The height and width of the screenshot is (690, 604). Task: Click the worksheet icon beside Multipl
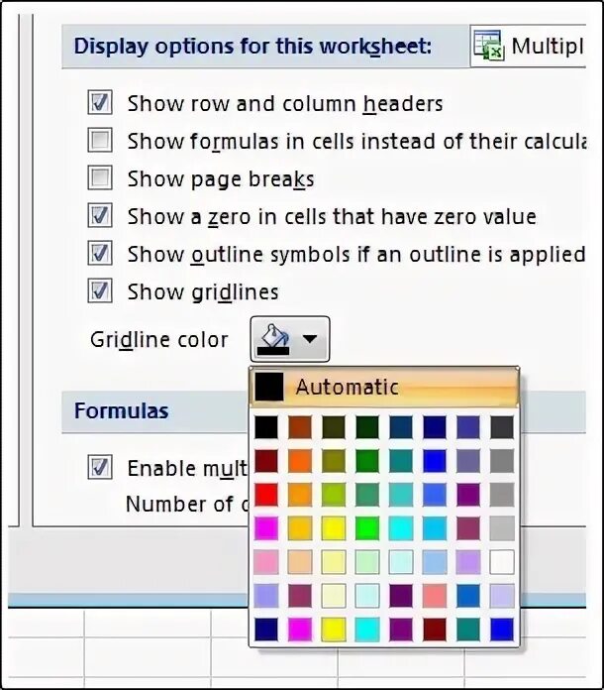point(488,47)
